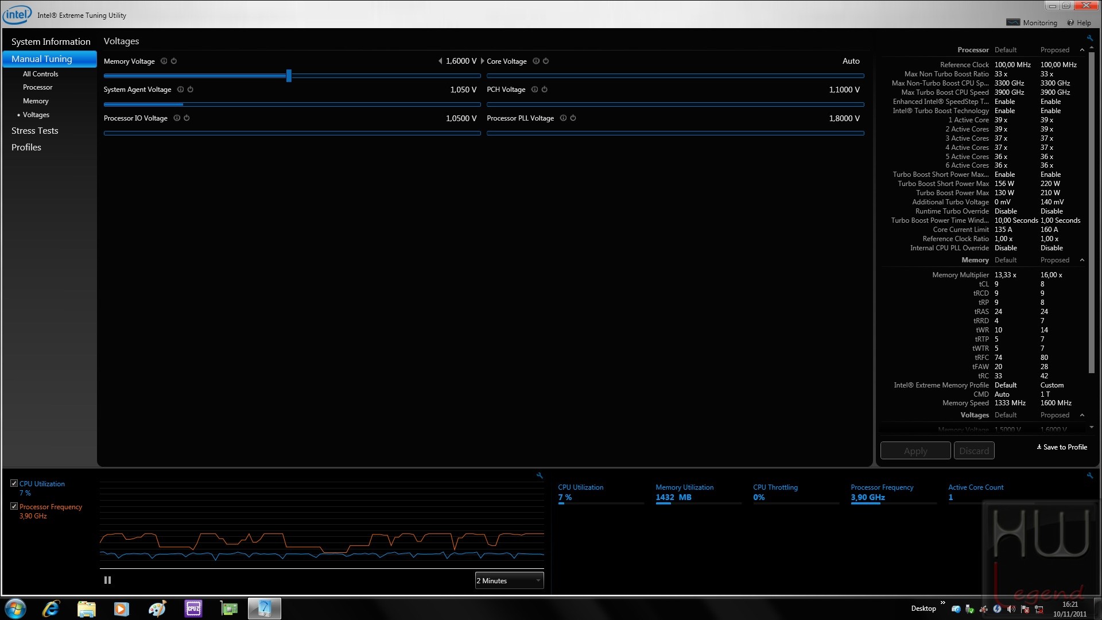The width and height of the screenshot is (1102, 620).
Task: Collapse the Voltages settings section
Action: [x=1082, y=415]
